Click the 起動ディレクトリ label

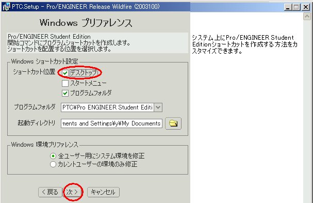36,123
